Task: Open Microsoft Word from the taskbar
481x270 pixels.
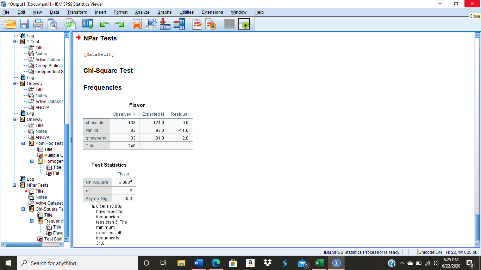Action: pyautogui.click(x=198, y=263)
